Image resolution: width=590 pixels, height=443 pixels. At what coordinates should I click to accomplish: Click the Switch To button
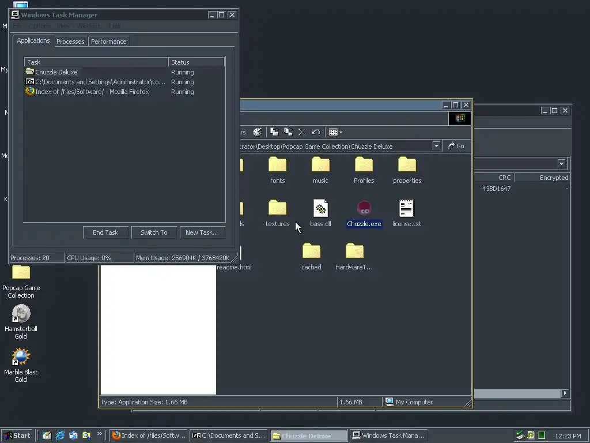[x=154, y=232]
